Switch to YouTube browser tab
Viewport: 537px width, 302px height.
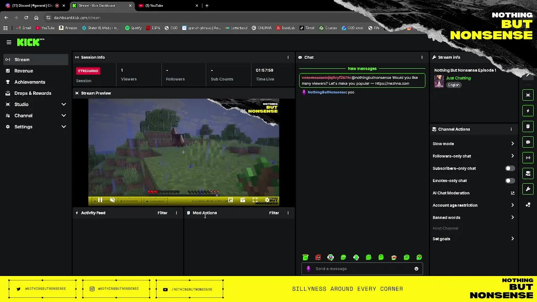point(169,5)
